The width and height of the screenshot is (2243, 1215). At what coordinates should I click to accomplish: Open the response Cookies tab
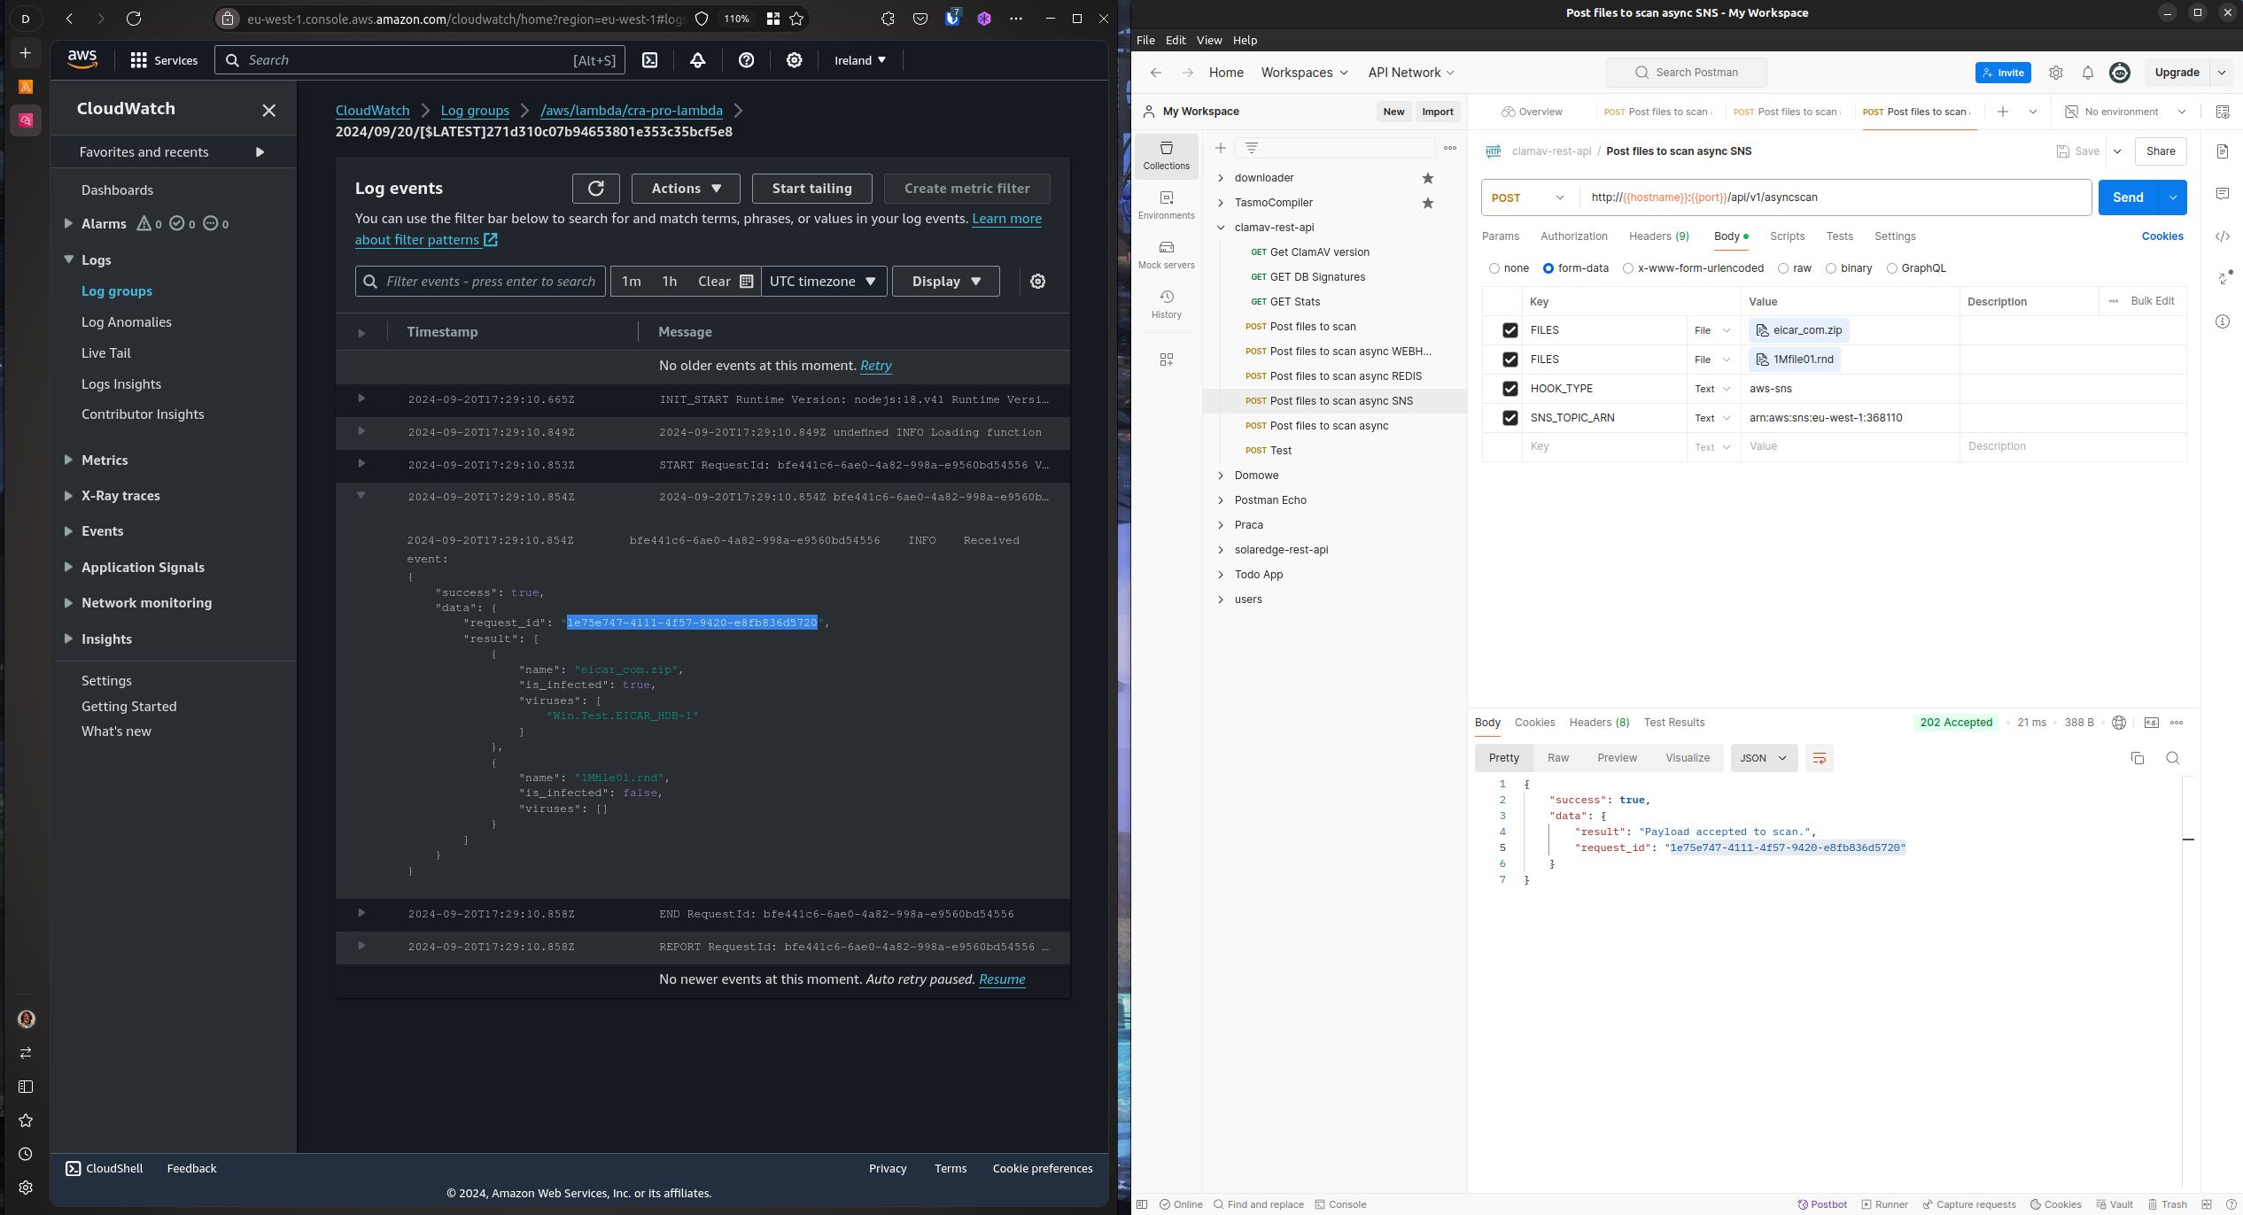1534,723
